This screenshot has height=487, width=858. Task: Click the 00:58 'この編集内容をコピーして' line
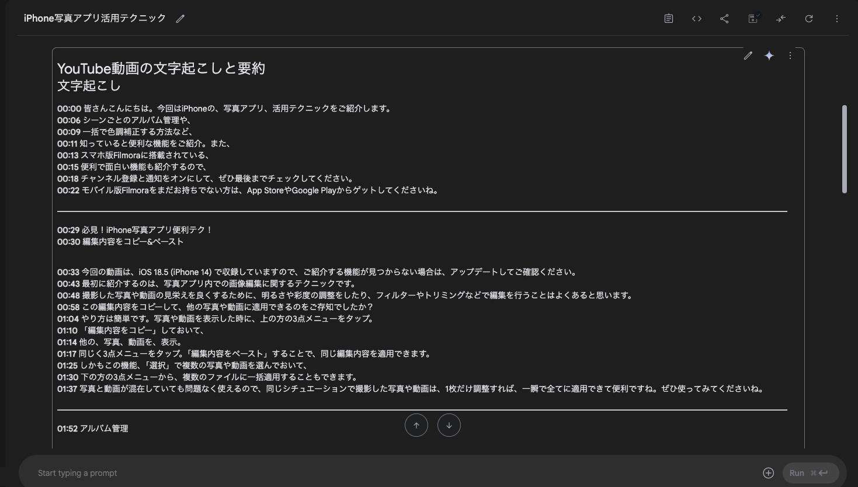click(216, 307)
